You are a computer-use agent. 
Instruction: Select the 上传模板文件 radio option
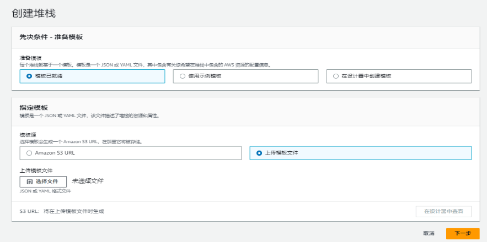(259, 153)
